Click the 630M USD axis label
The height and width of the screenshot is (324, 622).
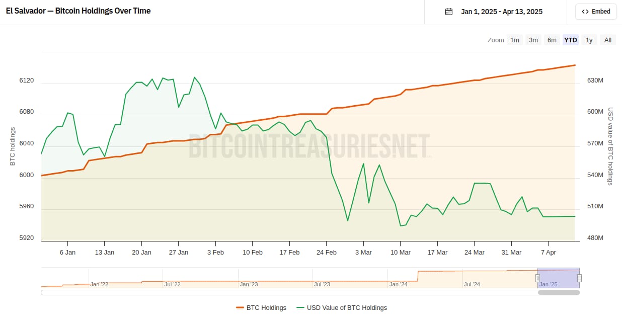(x=595, y=80)
